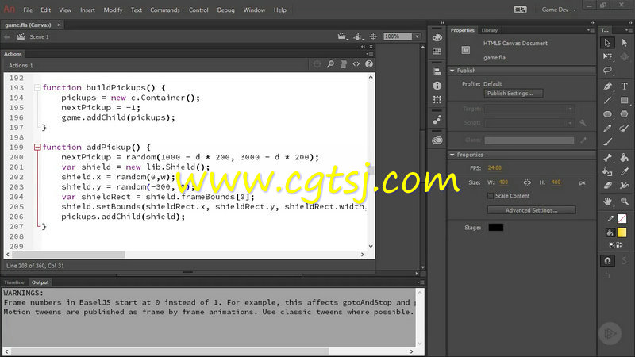
Task: Select the Text tool
Action: point(624,86)
